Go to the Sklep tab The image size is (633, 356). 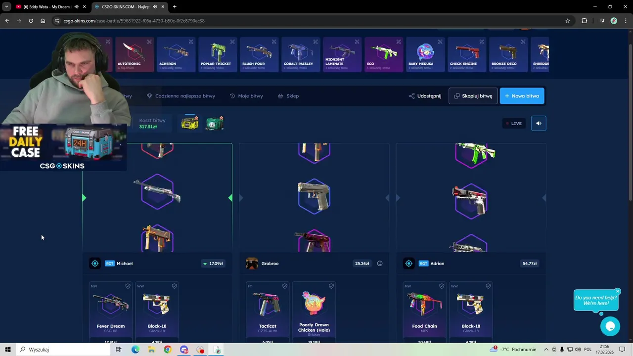[x=288, y=96]
